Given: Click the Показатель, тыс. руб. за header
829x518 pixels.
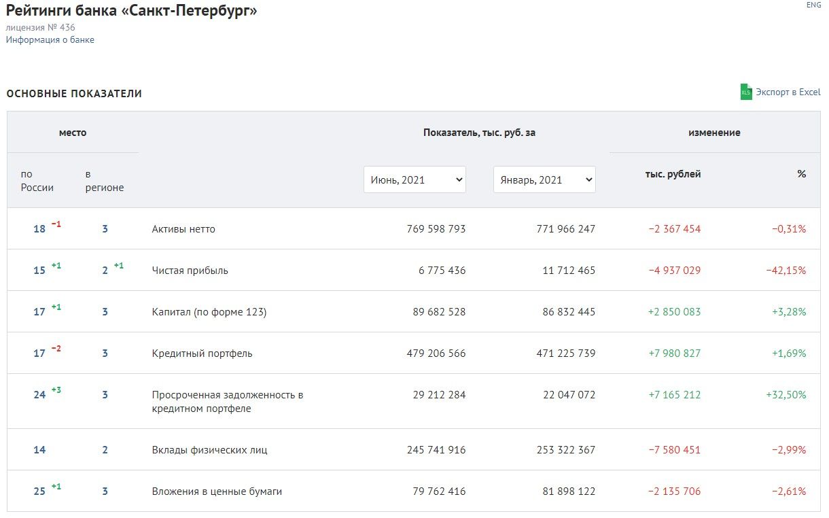Looking at the screenshot, I should coord(479,133).
